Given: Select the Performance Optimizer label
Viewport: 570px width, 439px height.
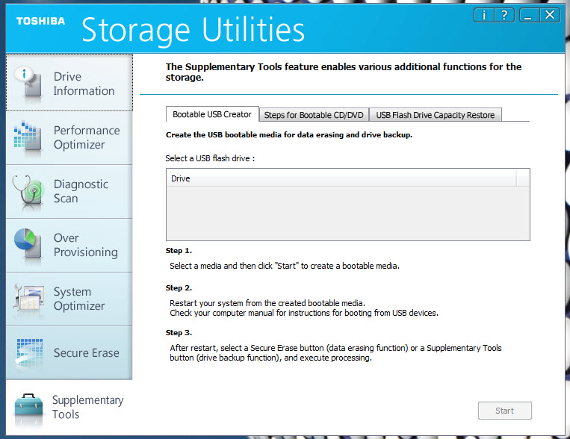Looking at the screenshot, I should [87, 137].
